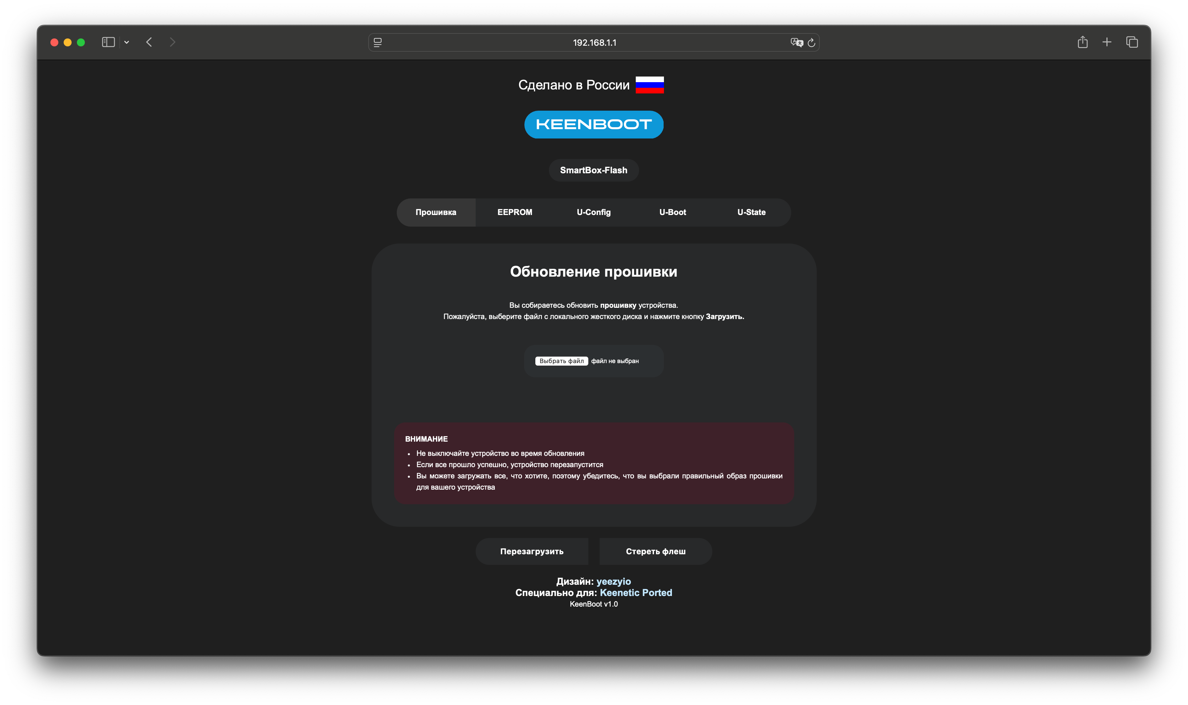Reload the page with the refresh icon

(x=812, y=43)
